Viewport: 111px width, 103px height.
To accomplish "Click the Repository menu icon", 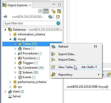I will point(53,75).
